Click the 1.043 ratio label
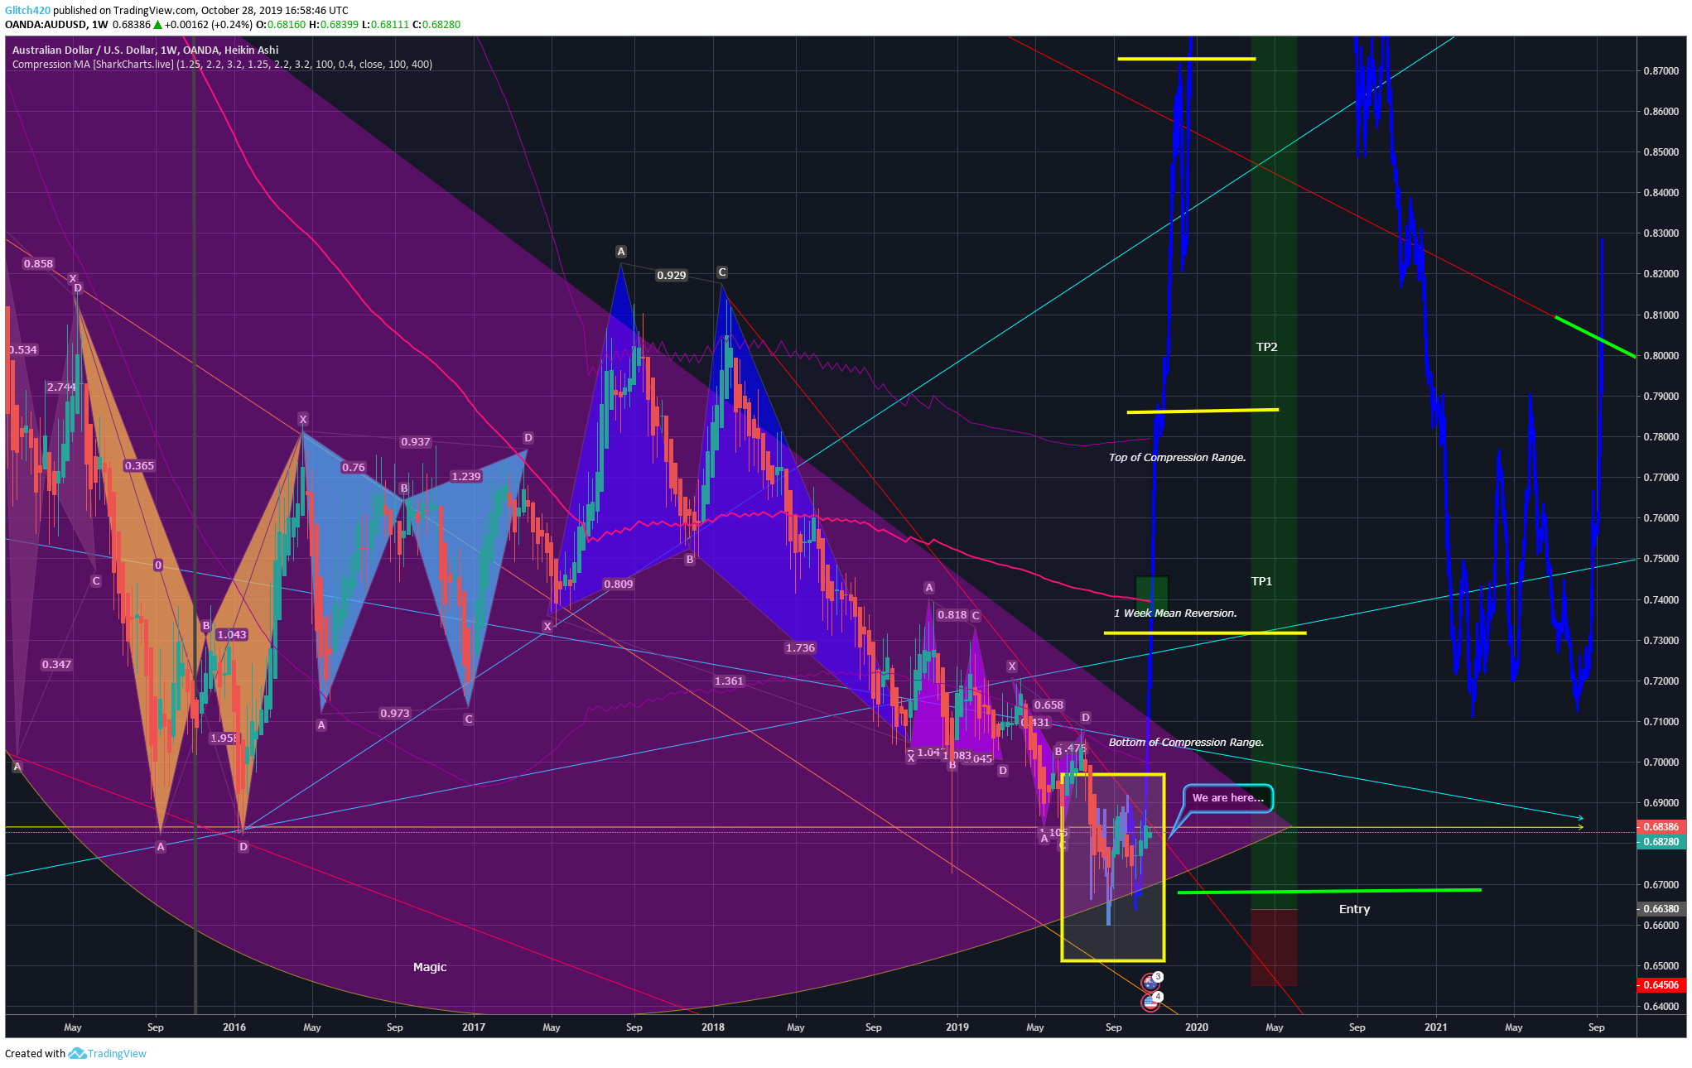This screenshot has width=1692, height=1068. coord(232,635)
